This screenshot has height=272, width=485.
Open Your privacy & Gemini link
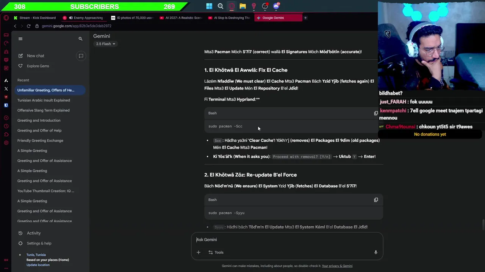pyautogui.click(x=337, y=266)
